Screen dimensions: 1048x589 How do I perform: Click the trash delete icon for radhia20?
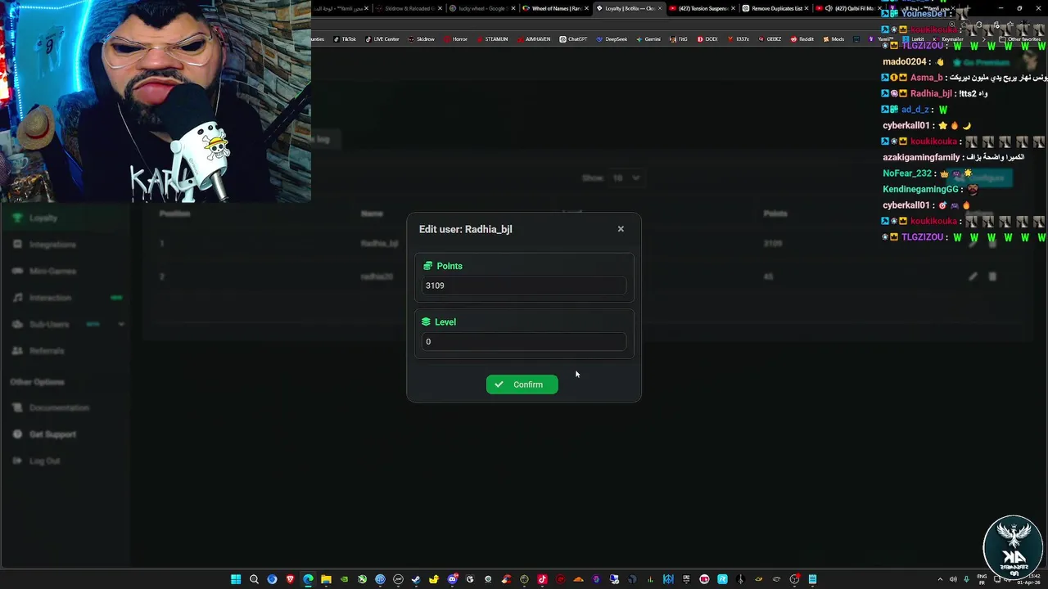(x=992, y=277)
